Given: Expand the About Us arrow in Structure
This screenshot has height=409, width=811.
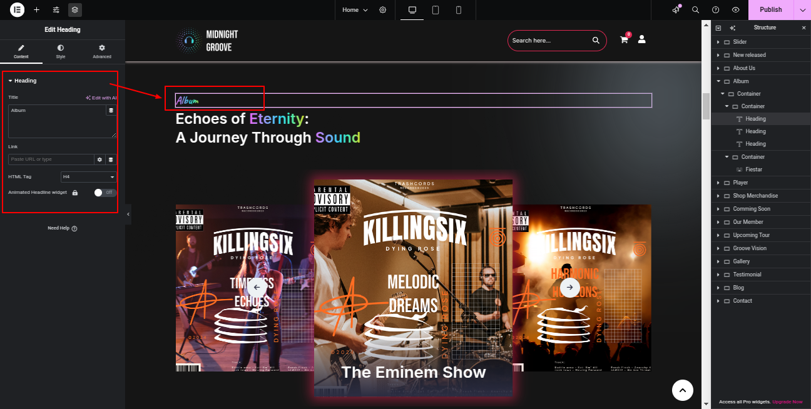Looking at the screenshot, I should point(718,68).
